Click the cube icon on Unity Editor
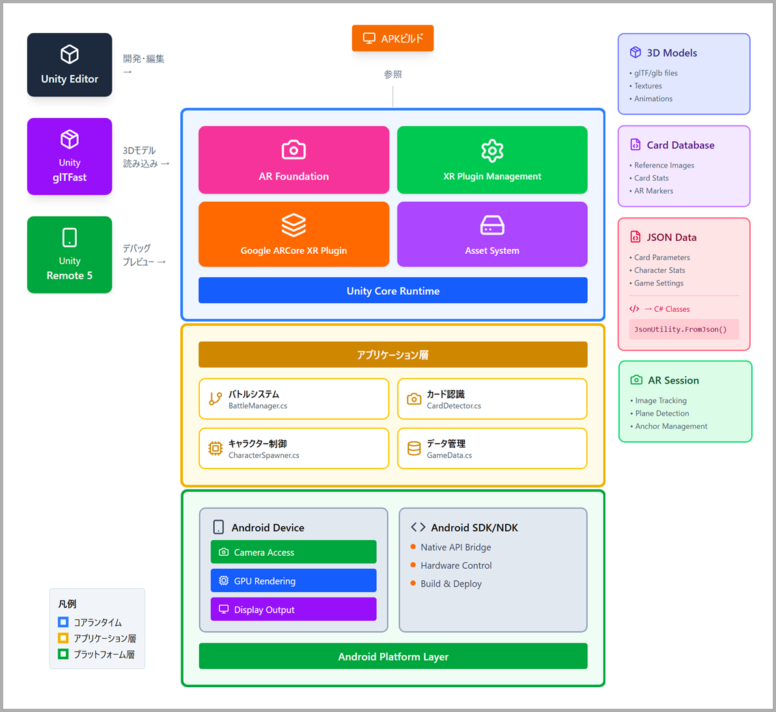Screen dimensions: 776x712 70,54
